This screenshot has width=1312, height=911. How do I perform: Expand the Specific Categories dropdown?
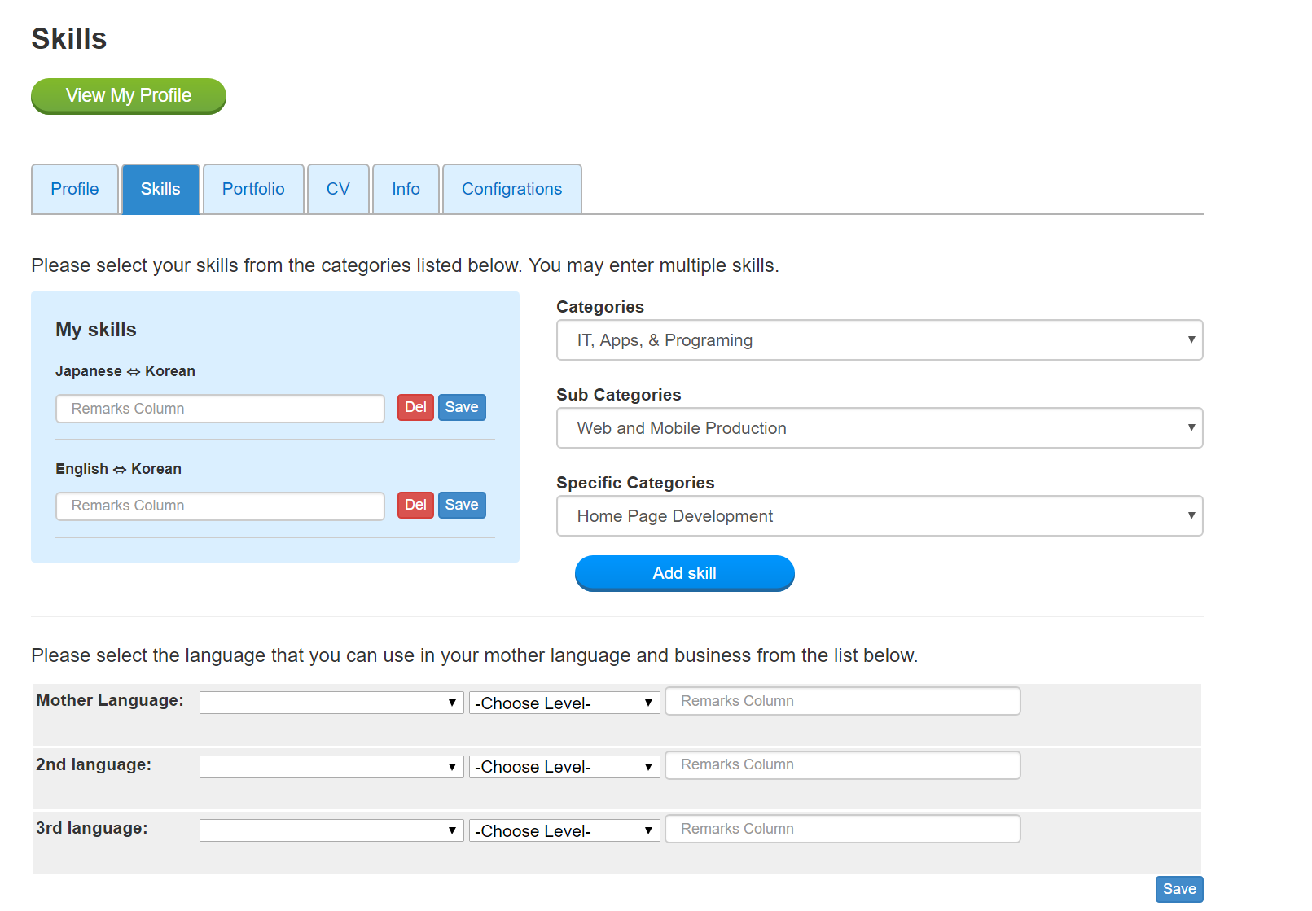(880, 516)
